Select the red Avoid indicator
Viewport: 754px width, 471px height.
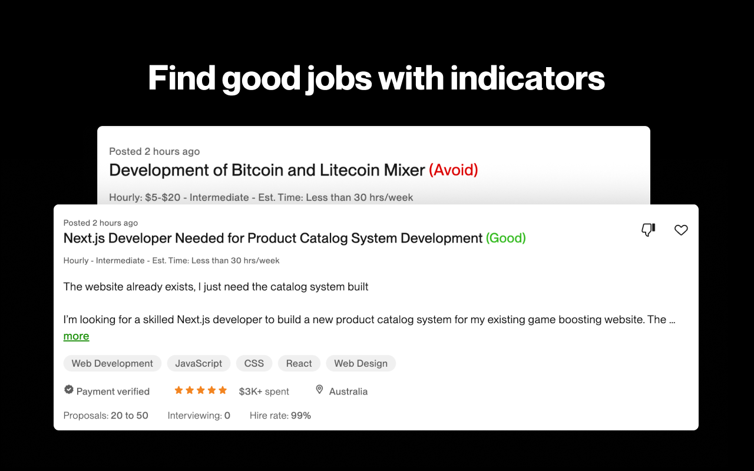coord(455,170)
